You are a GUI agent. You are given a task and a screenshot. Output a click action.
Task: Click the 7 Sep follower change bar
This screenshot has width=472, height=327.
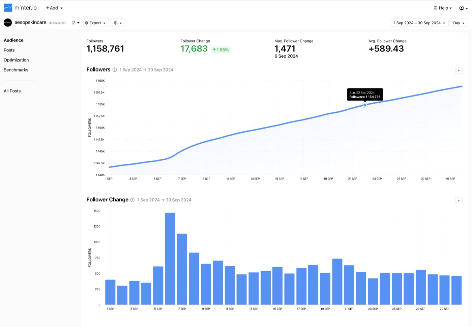[182, 269]
